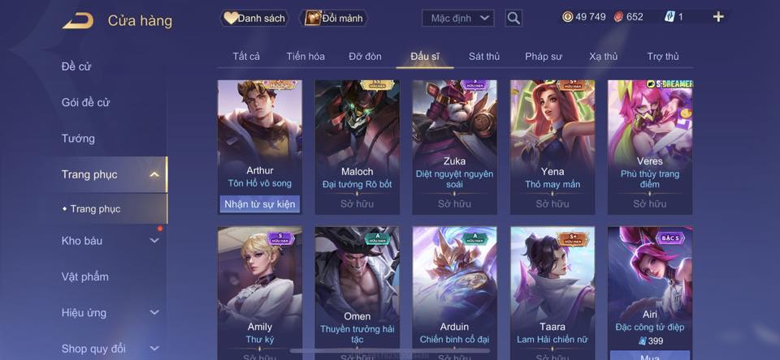Collapse the Trang phục sidebar section

tap(154, 174)
